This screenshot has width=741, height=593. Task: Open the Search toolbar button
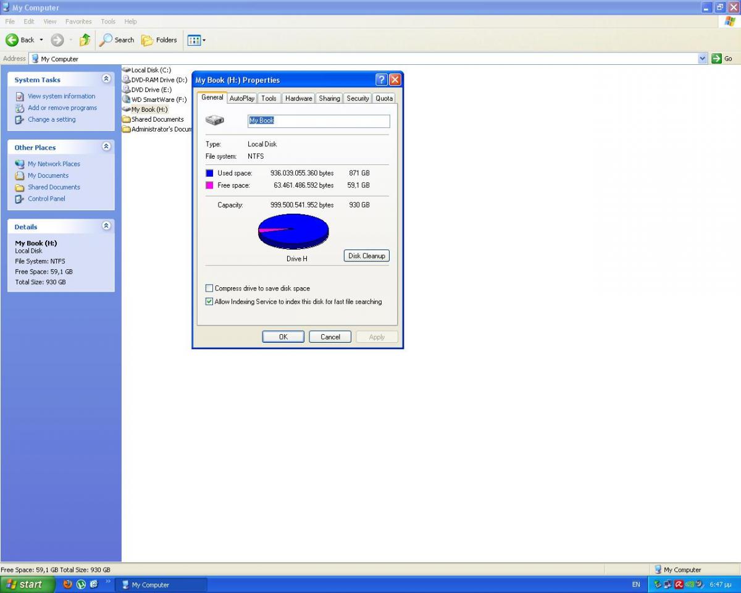(x=117, y=40)
